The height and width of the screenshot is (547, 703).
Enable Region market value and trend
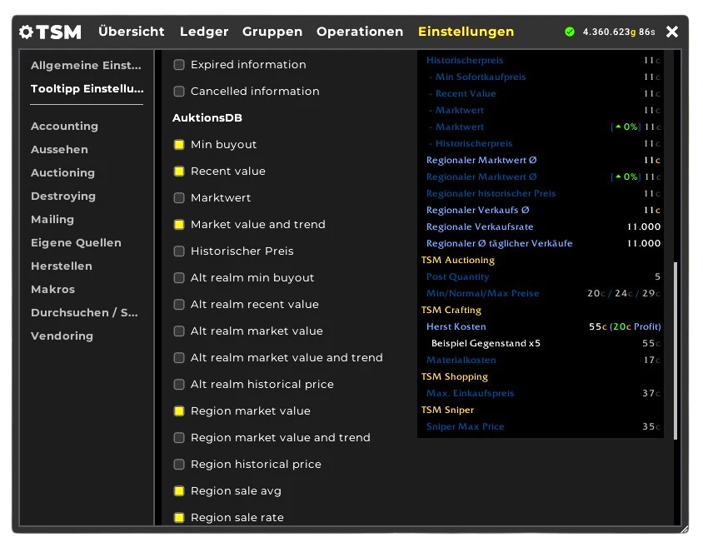179,438
